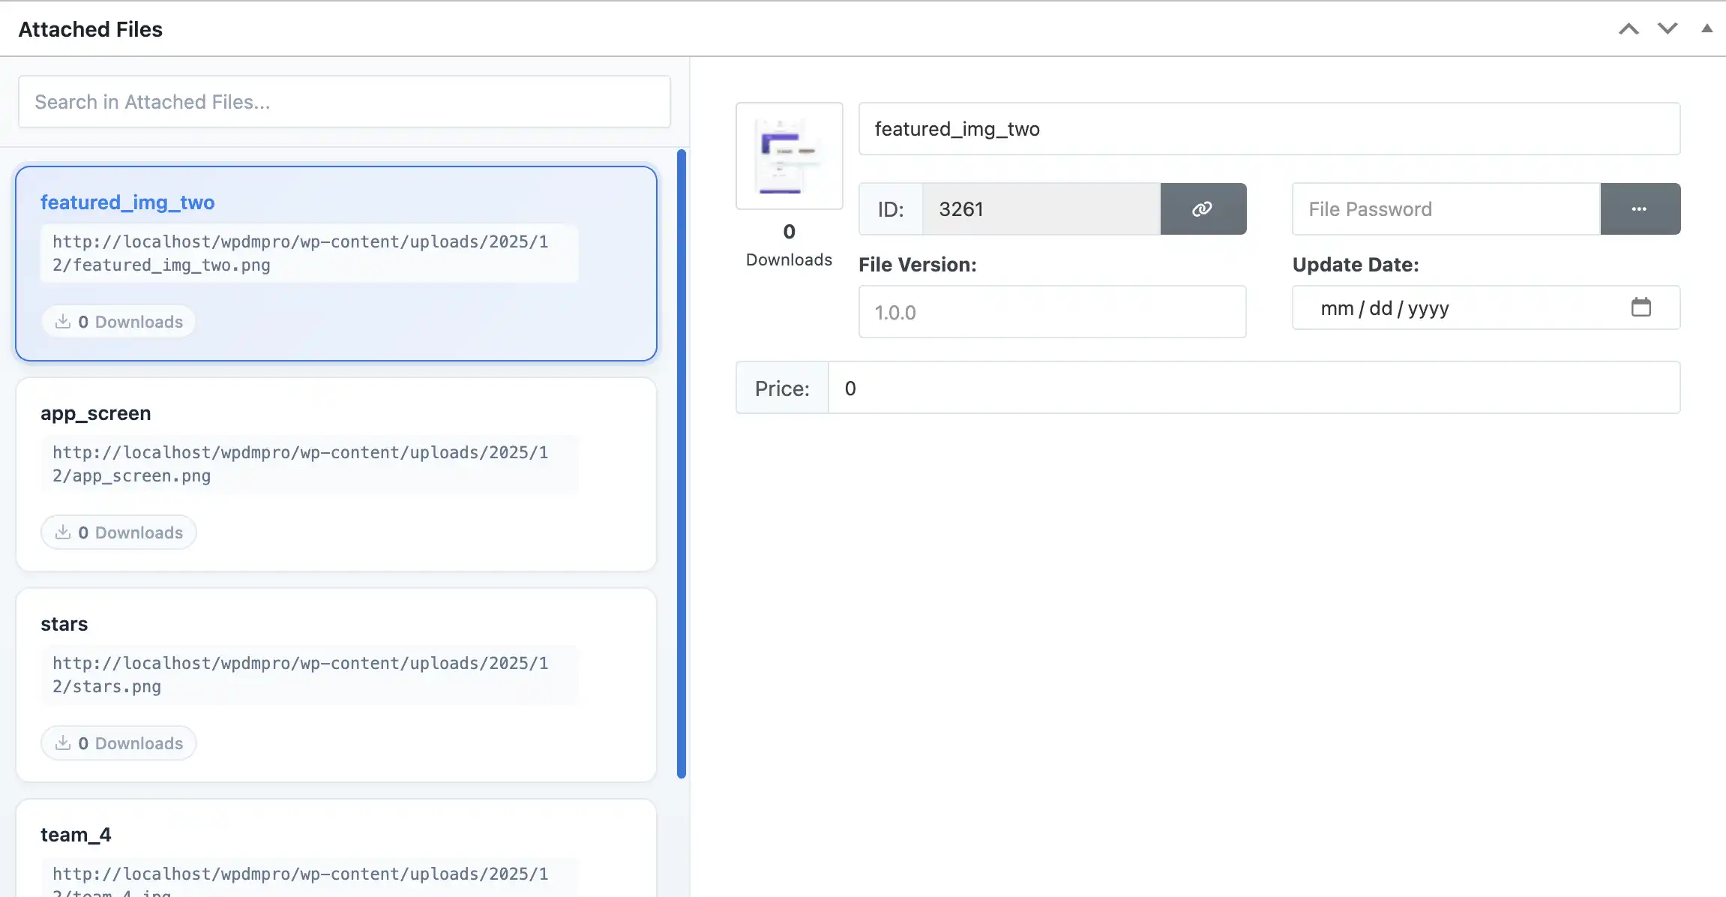Click the Attached Files heading
This screenshot has width=1726, height=897.
(91, 29)
